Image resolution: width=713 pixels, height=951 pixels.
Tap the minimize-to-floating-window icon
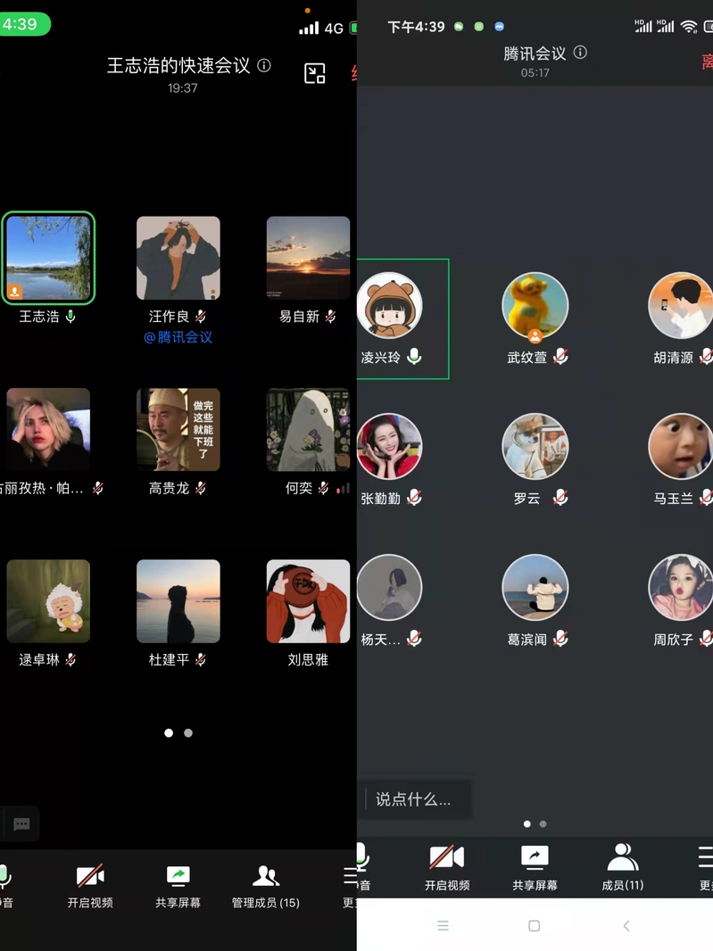pos(315,73)
